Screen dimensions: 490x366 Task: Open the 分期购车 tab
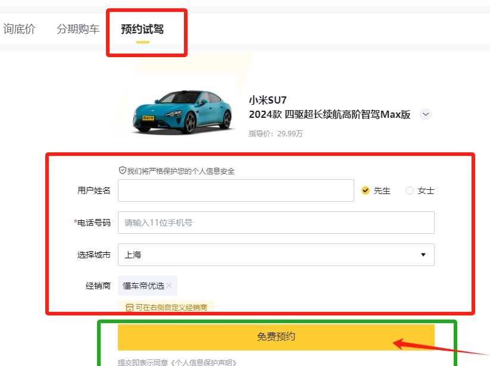click(x=78, y=29)
